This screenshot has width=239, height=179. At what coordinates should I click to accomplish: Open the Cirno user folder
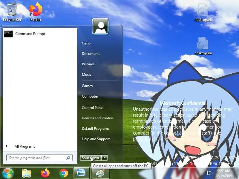click(x=86, y=43)
